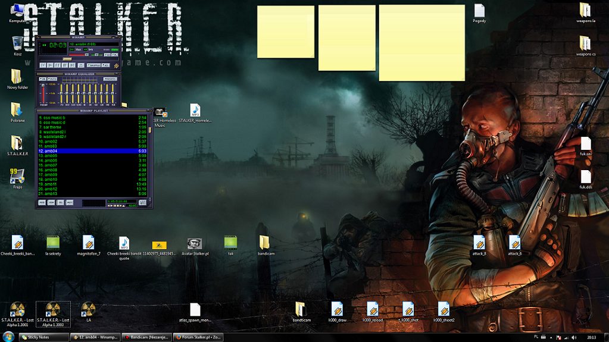
Task: Select lr300_reload file icon
Action: coord(373,312)
